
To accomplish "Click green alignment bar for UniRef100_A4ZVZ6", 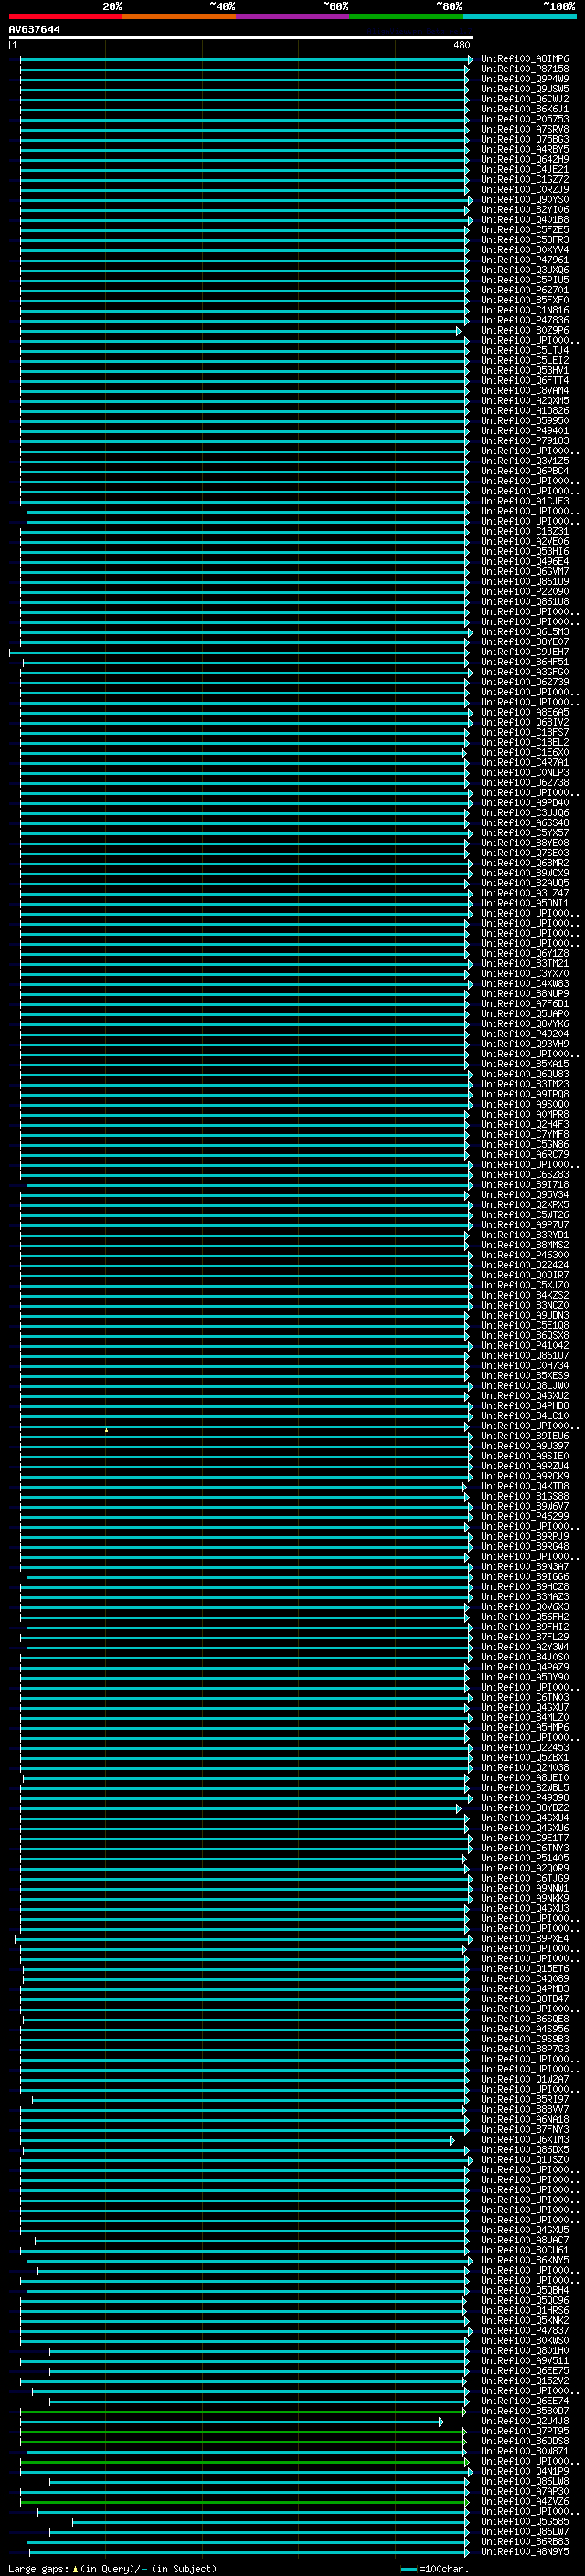I will click(x=243, y=2502).
